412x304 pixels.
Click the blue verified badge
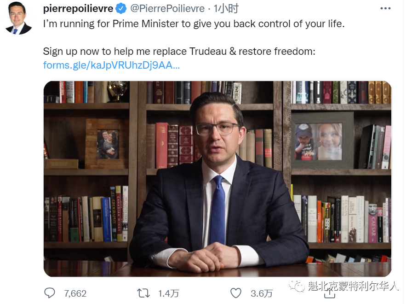121,8
